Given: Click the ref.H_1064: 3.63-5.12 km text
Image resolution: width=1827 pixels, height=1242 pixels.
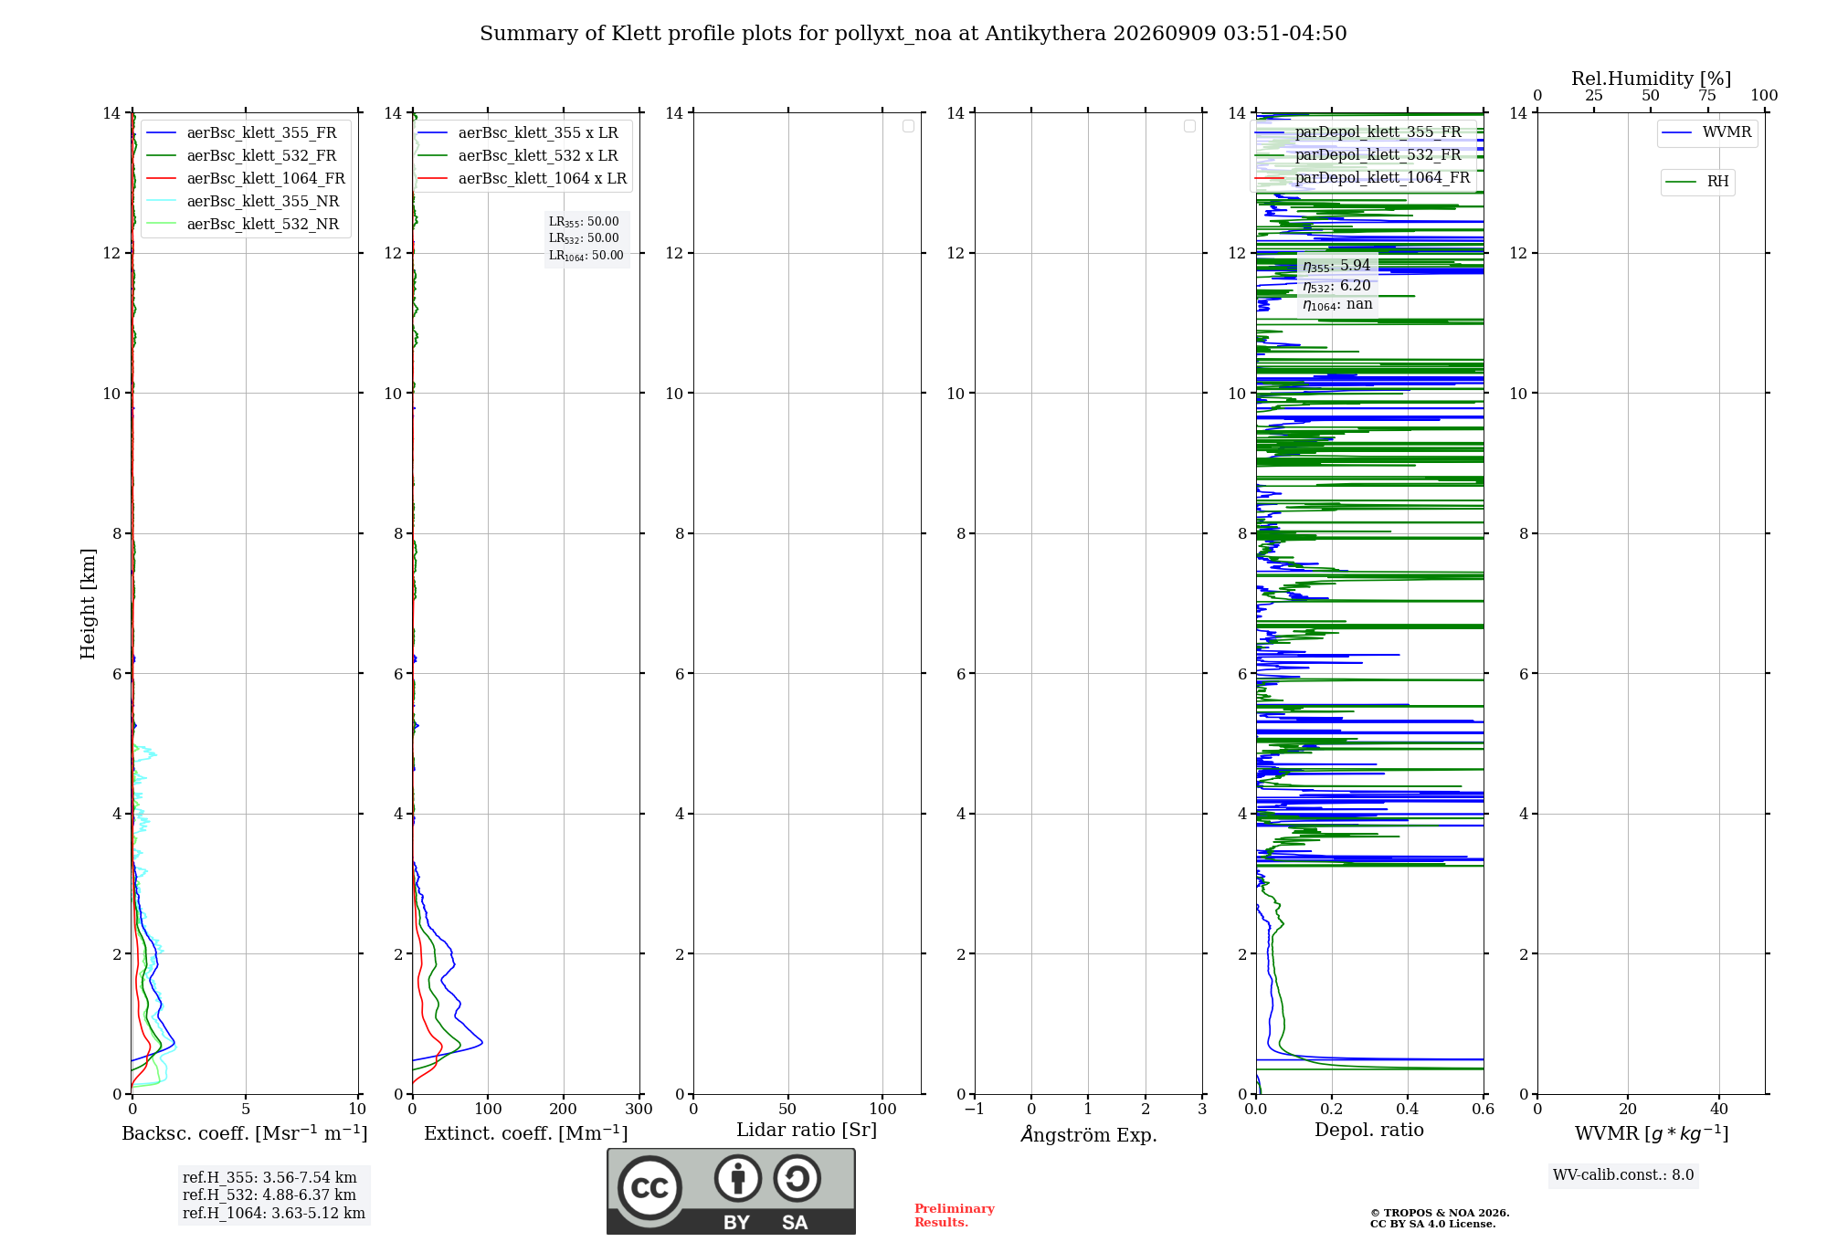Looking at the screenshot, I should pos(274,1214).
